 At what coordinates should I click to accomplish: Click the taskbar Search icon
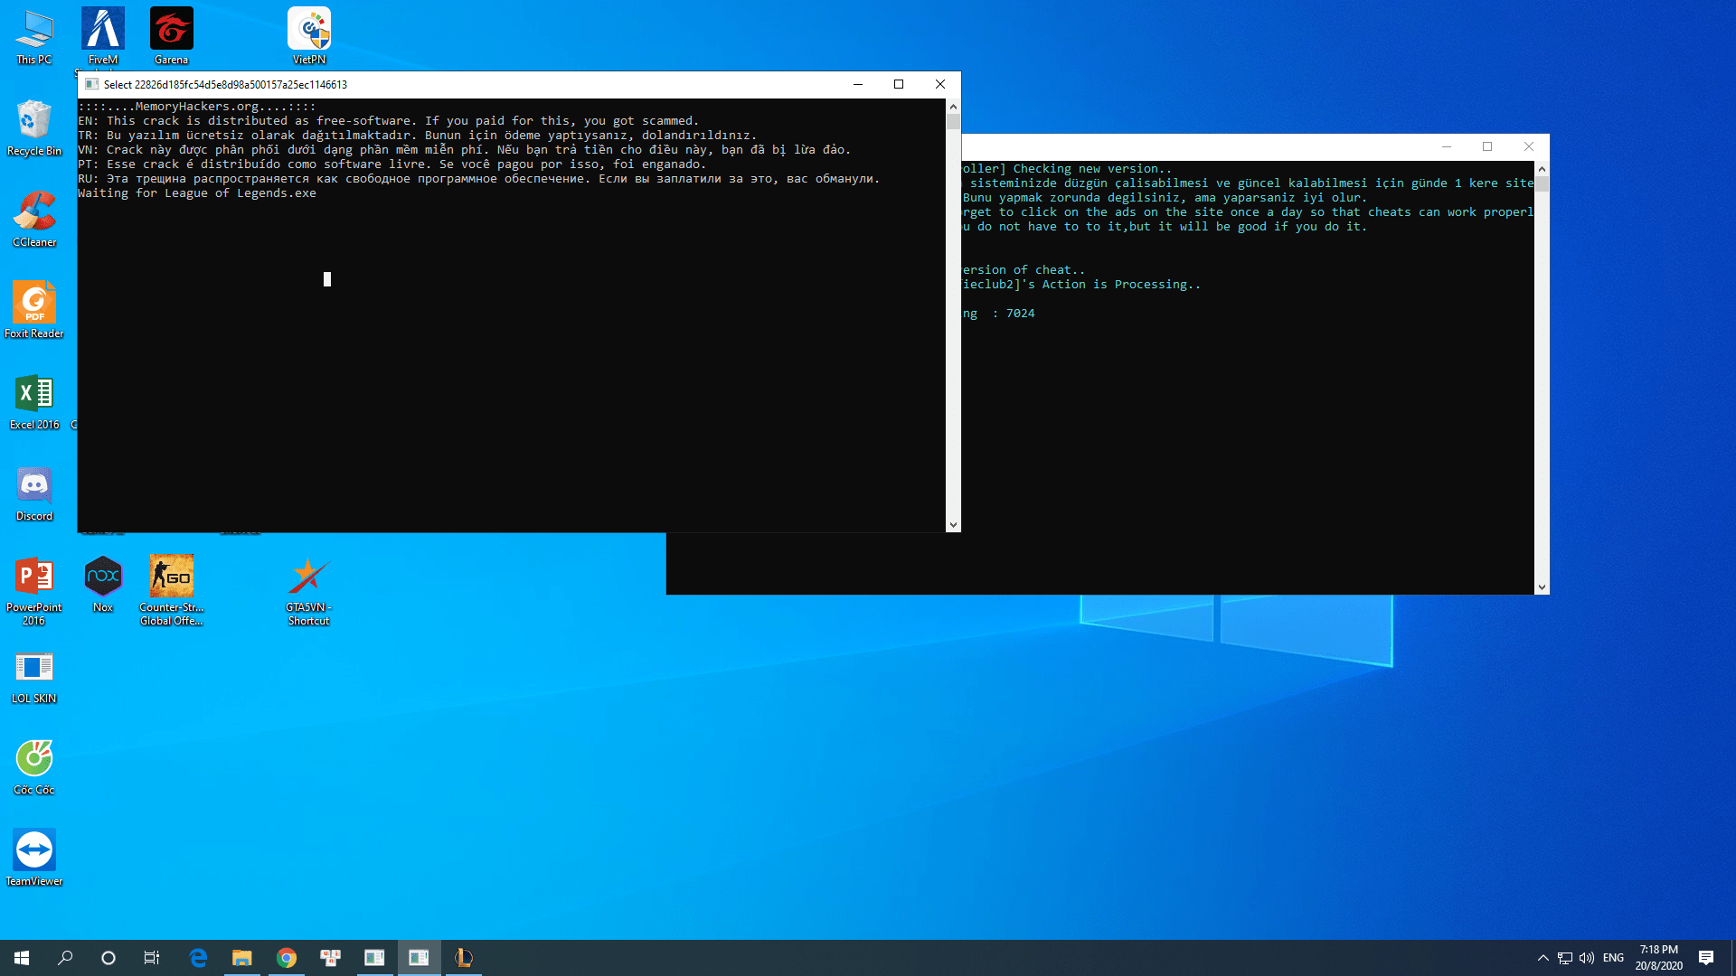click(65, 958)
